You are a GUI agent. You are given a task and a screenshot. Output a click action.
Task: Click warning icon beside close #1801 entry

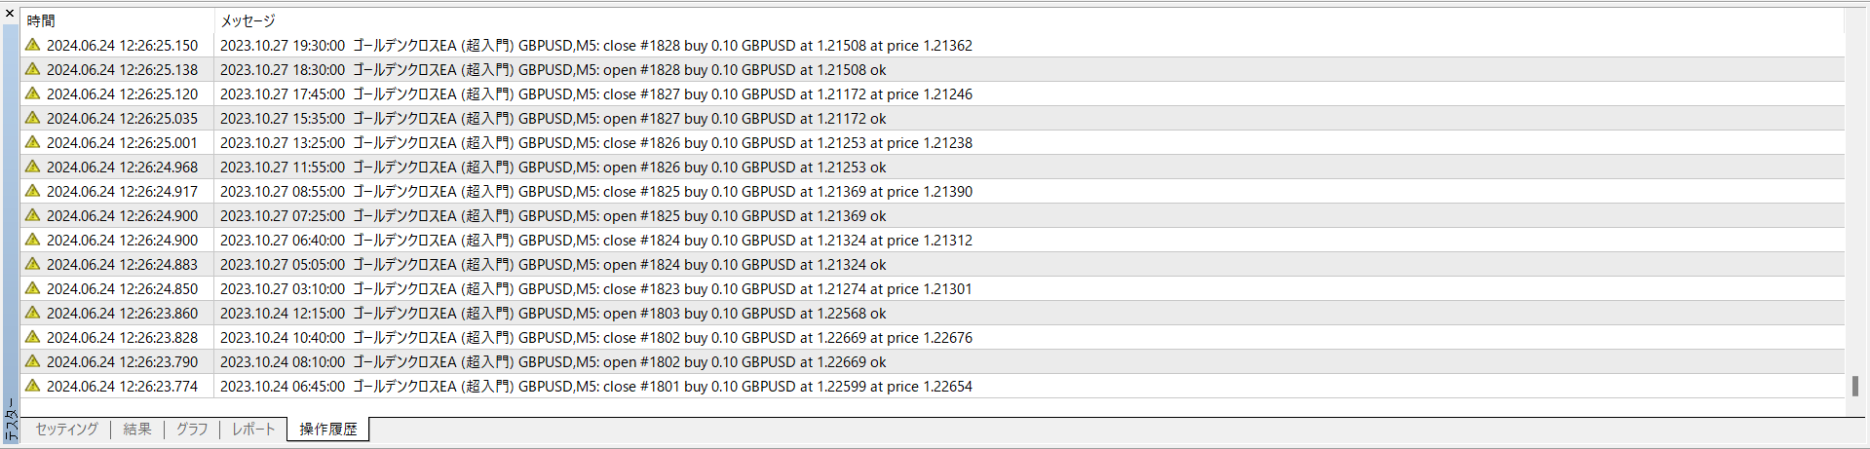tap(32, 386)
